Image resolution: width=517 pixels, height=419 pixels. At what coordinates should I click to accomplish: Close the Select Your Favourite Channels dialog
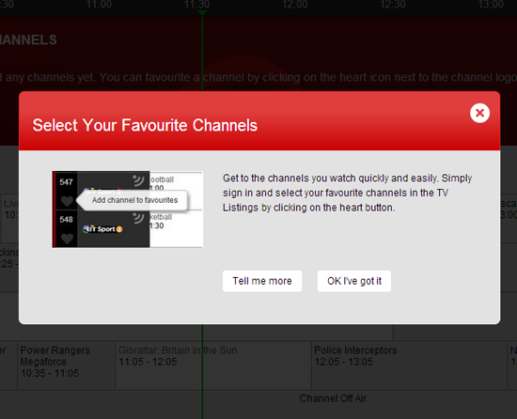pos(479,113)
